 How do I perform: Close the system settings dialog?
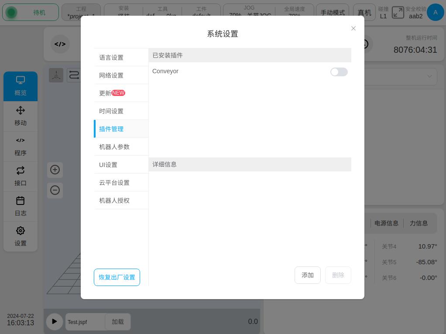pyautogui.click(x=353, y=28)
